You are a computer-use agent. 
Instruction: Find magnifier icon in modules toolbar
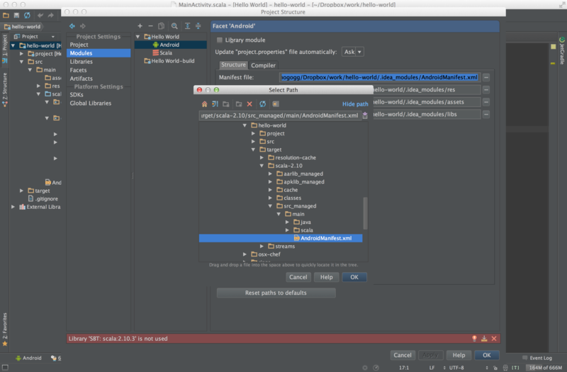click(174, 26)
